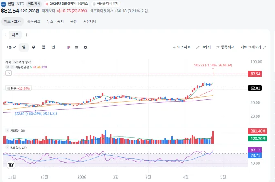This screenshot has width=275, height=182.
Task: Grab the panel drag handle dots
Action: [x=5, y=35]
